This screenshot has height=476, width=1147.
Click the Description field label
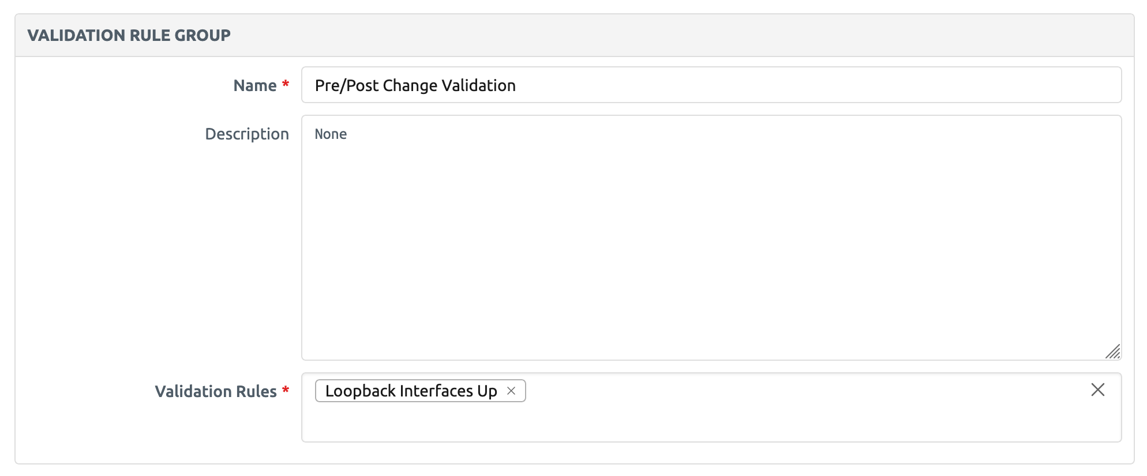coord(247,134)
